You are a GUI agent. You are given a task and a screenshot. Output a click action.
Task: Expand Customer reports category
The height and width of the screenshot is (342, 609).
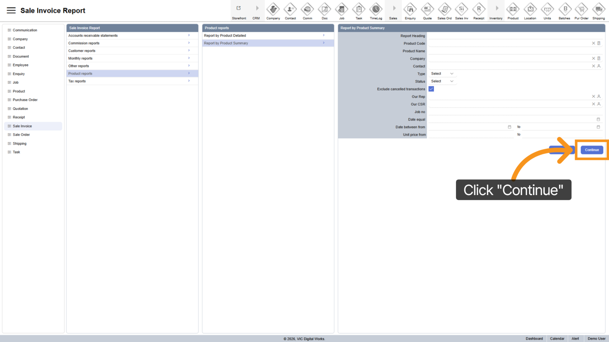132,51
